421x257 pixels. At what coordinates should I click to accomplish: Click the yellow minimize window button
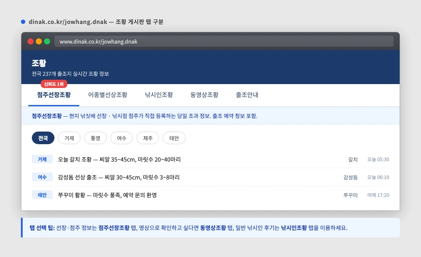[x=39, y=41]
